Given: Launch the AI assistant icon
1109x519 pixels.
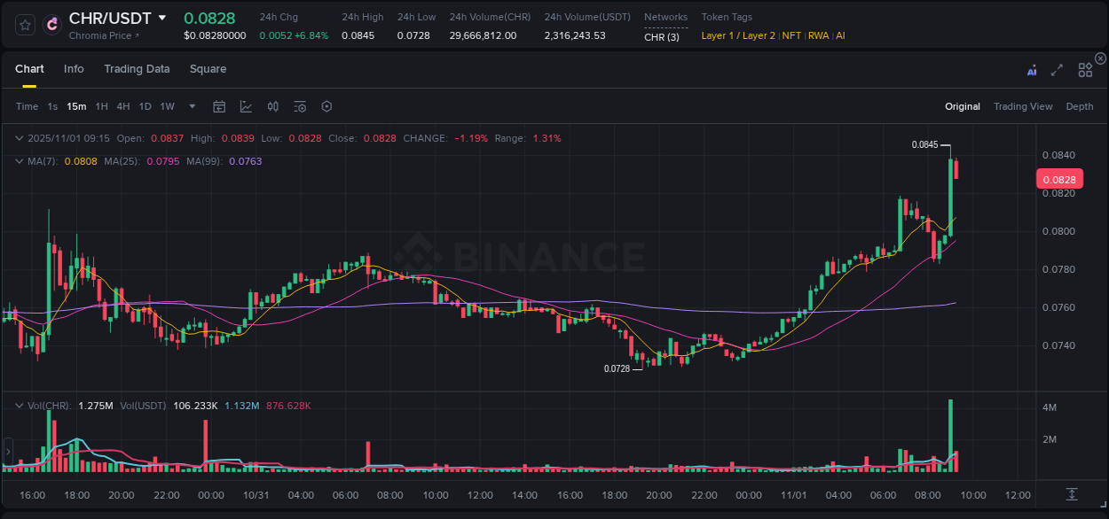Looking at the screenshot, I should (1032, 69).
